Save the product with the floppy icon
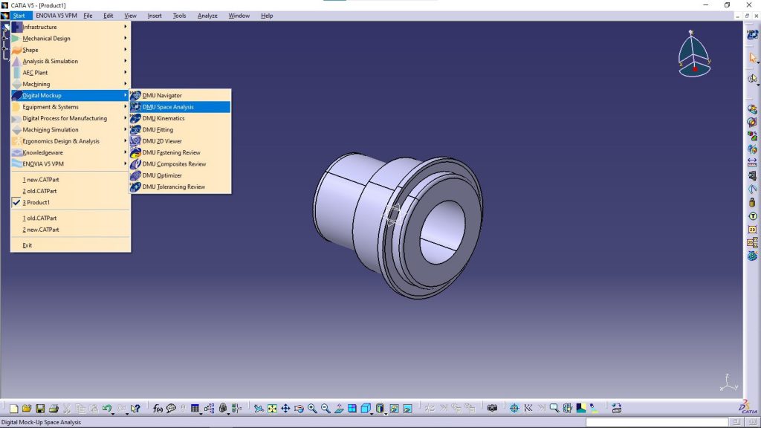Image resolution: width=761 pixels, height=428 pixels. [x=40, y=409]
